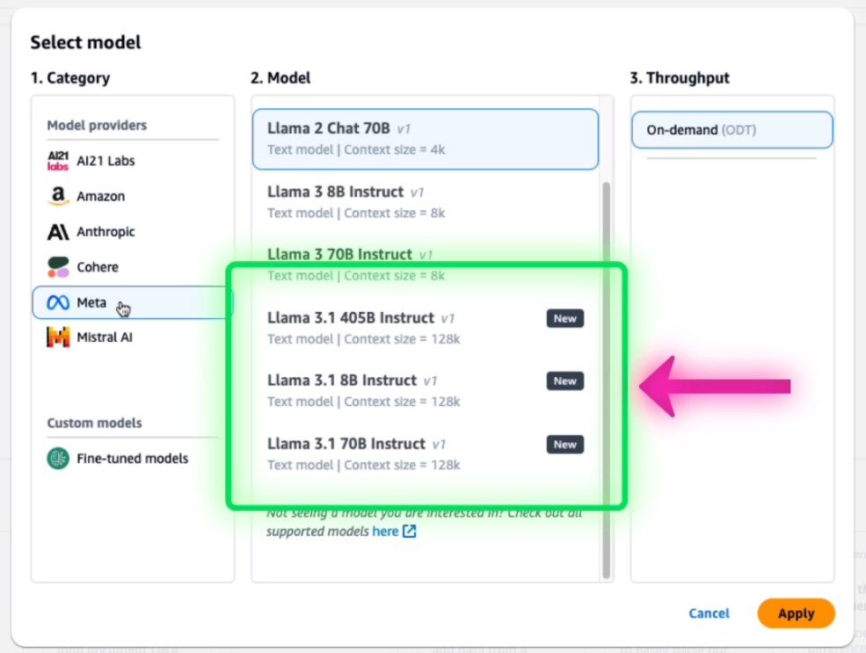Click the Anthropic logo icon

(58, 232)
